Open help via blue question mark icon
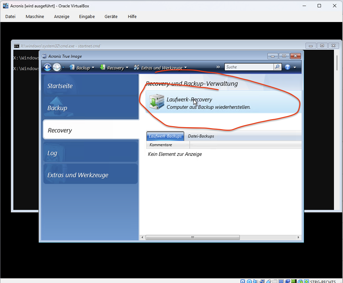 (288, 67)
